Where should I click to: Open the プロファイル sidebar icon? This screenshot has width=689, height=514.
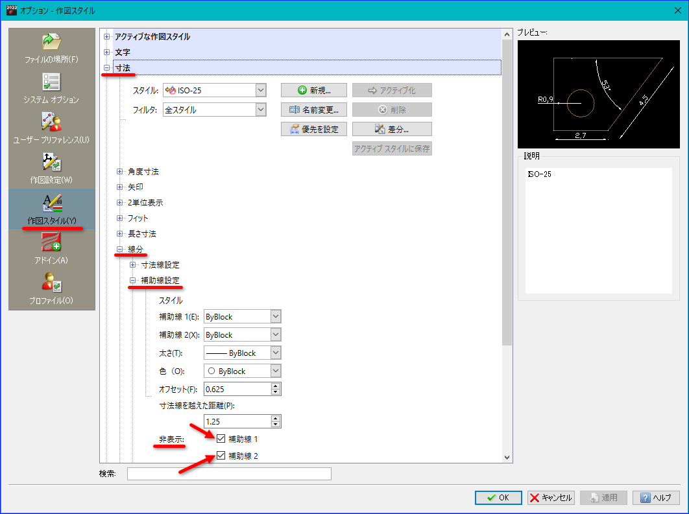point(51,284)
